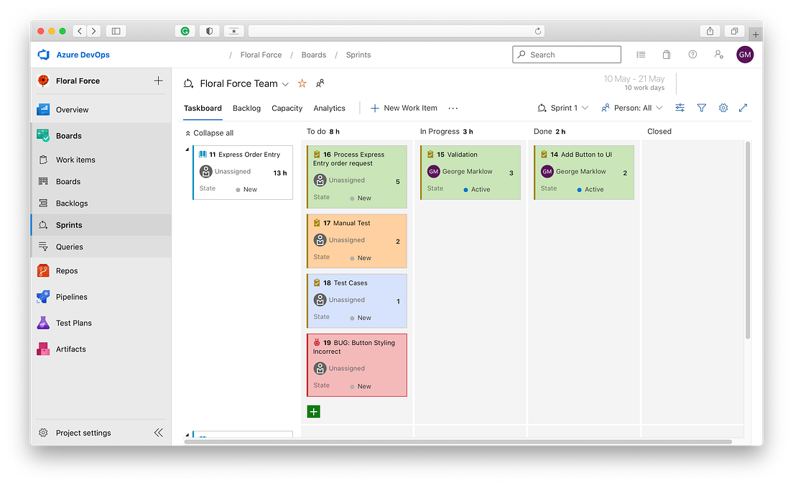Open the Test Plans section
Screen dimensions: 793x486
73,323
